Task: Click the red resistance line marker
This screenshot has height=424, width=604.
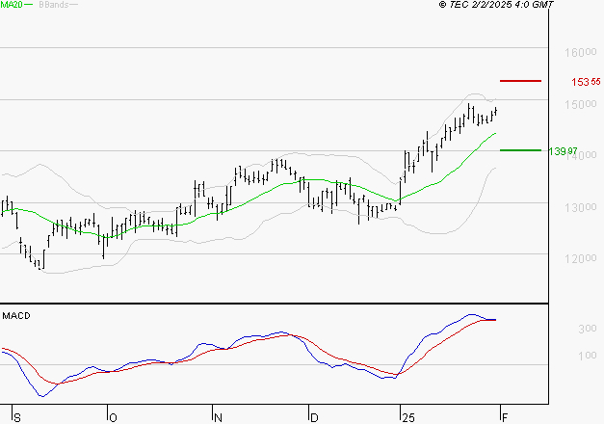Action: [520, 81]
